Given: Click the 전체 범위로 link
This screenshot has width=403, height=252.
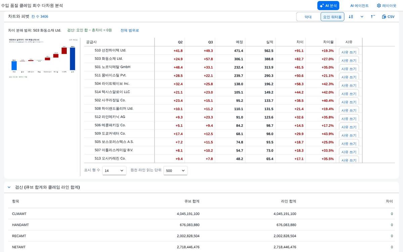Looking at the screenshot, I should pyautogui.click(x=130, y=30).
